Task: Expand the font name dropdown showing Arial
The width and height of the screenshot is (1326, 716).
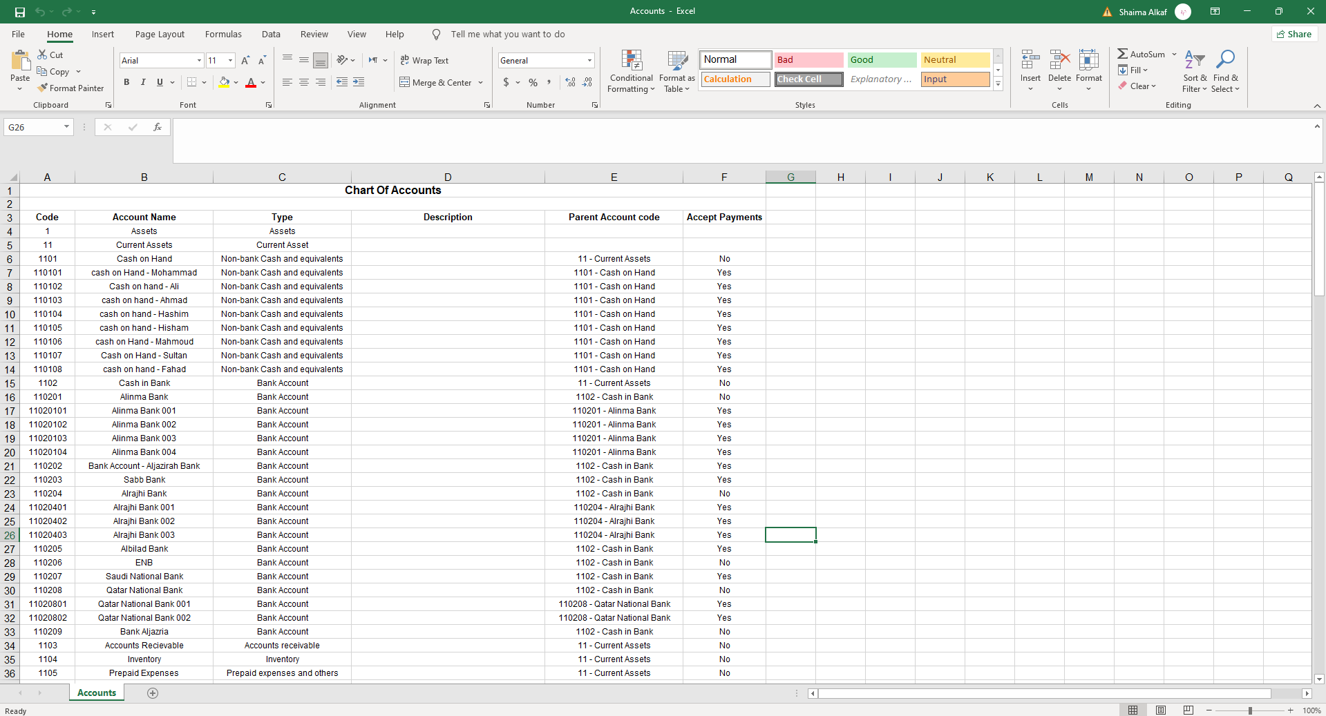Action: point(199,61)
